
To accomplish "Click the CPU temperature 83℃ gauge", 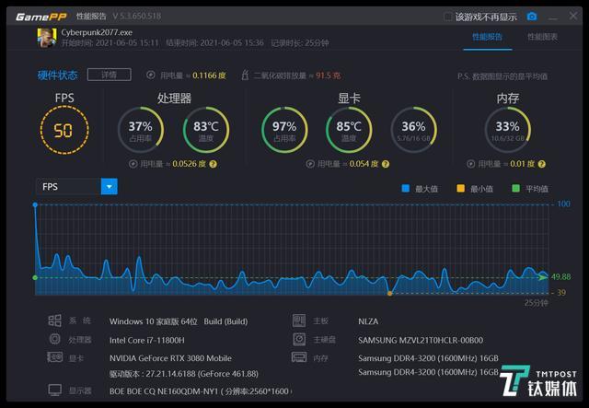I will [x=206, y=128].
